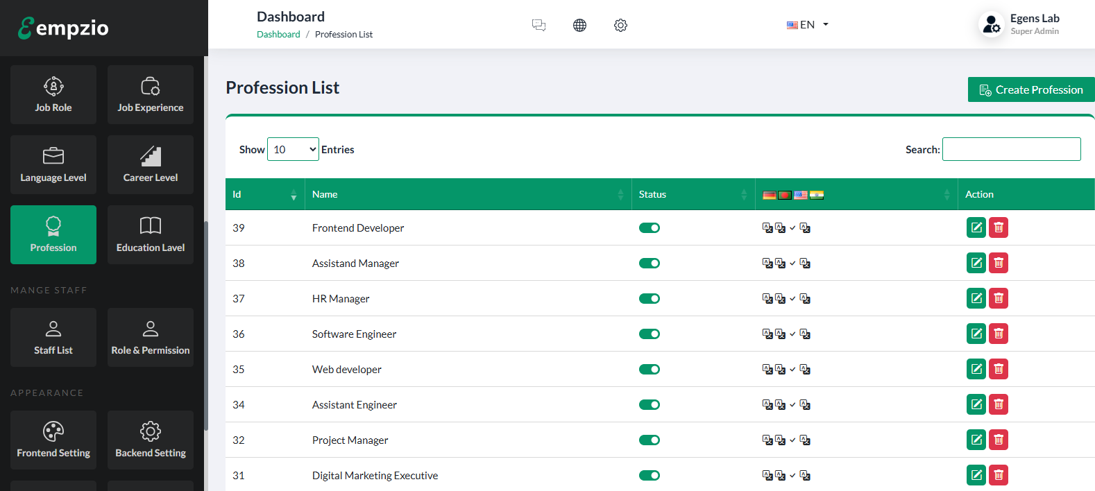
Task: Go to Staff List menu item
Action: (53, 337)
